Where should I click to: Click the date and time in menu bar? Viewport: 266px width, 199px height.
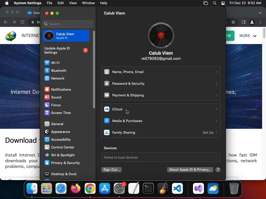pyautogui.click(x=245, y=3)
